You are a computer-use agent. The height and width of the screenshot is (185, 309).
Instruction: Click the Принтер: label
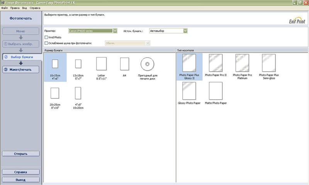click(50, 31)
